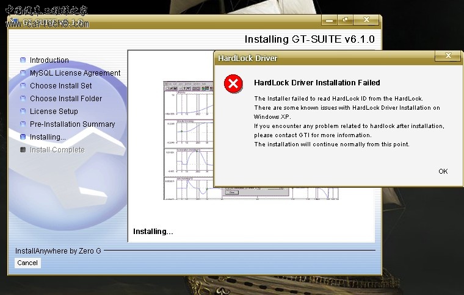Maximize the GT-SUITE installer window
464x295 pixels.
tap(346, 20)
